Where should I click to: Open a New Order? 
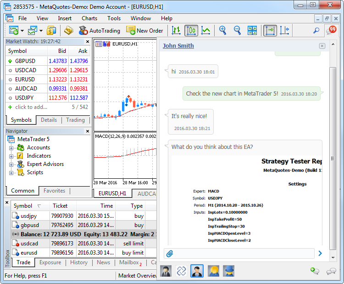point(144,31)
